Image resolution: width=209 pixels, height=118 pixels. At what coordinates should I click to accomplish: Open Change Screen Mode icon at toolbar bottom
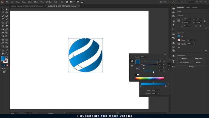point(5,72)
